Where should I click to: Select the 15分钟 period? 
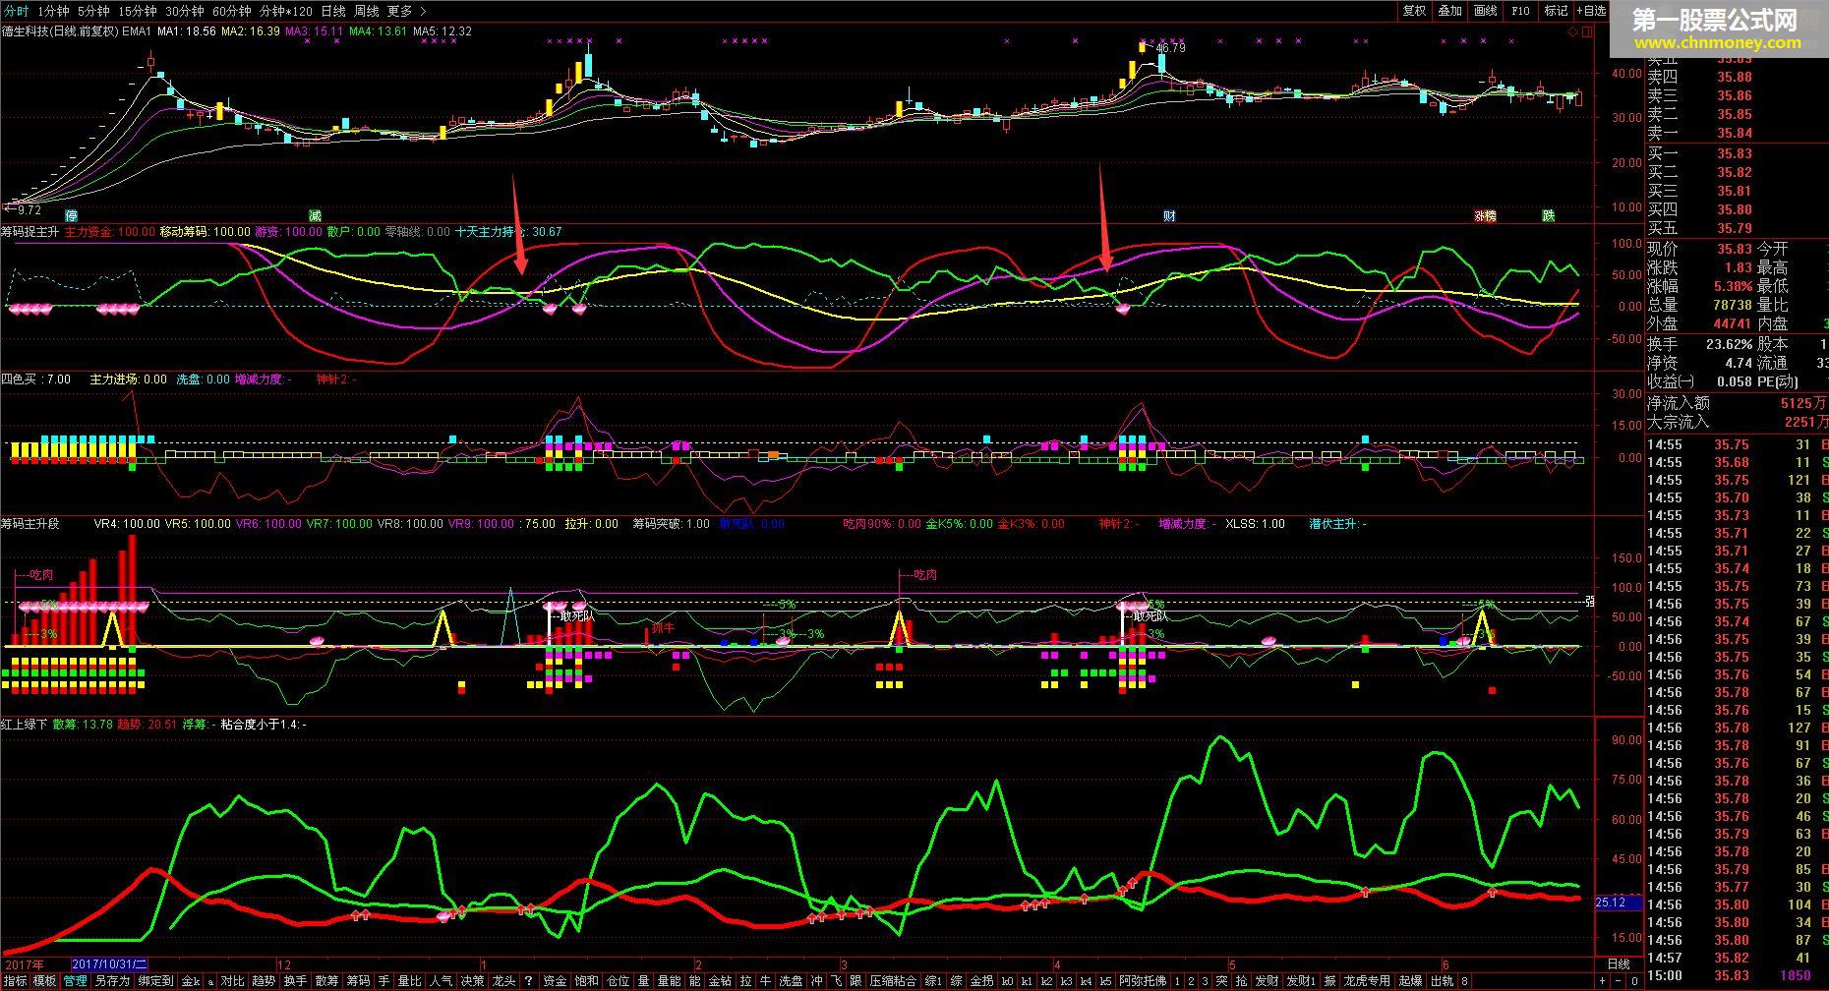[137, 11]
